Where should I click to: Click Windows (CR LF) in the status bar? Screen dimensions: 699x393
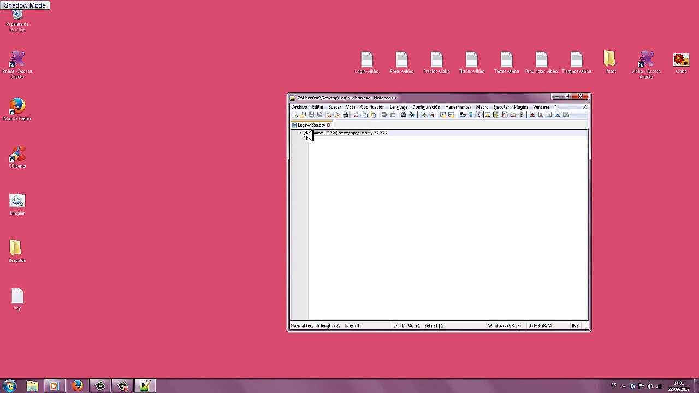click(505, 326)
